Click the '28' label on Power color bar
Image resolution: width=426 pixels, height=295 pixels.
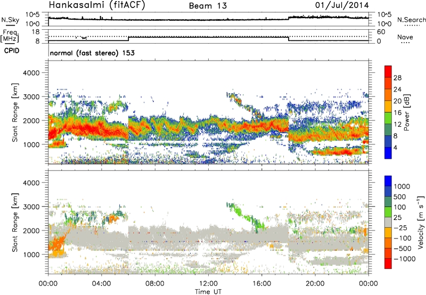[x=397, y=78]
